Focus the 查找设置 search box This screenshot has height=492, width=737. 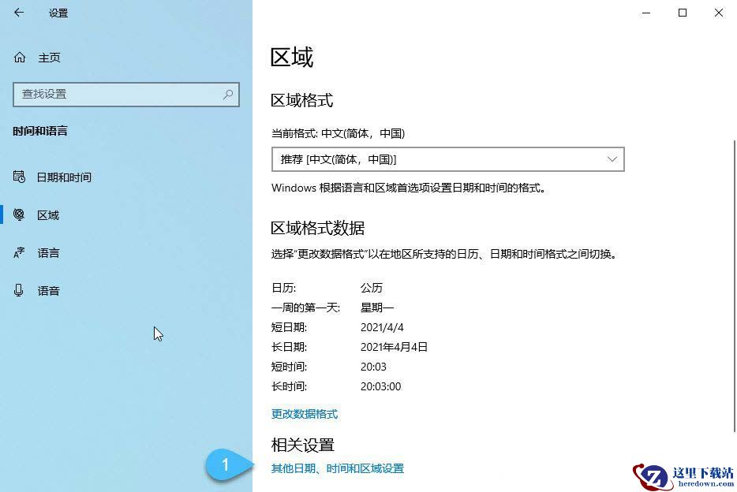126,95
